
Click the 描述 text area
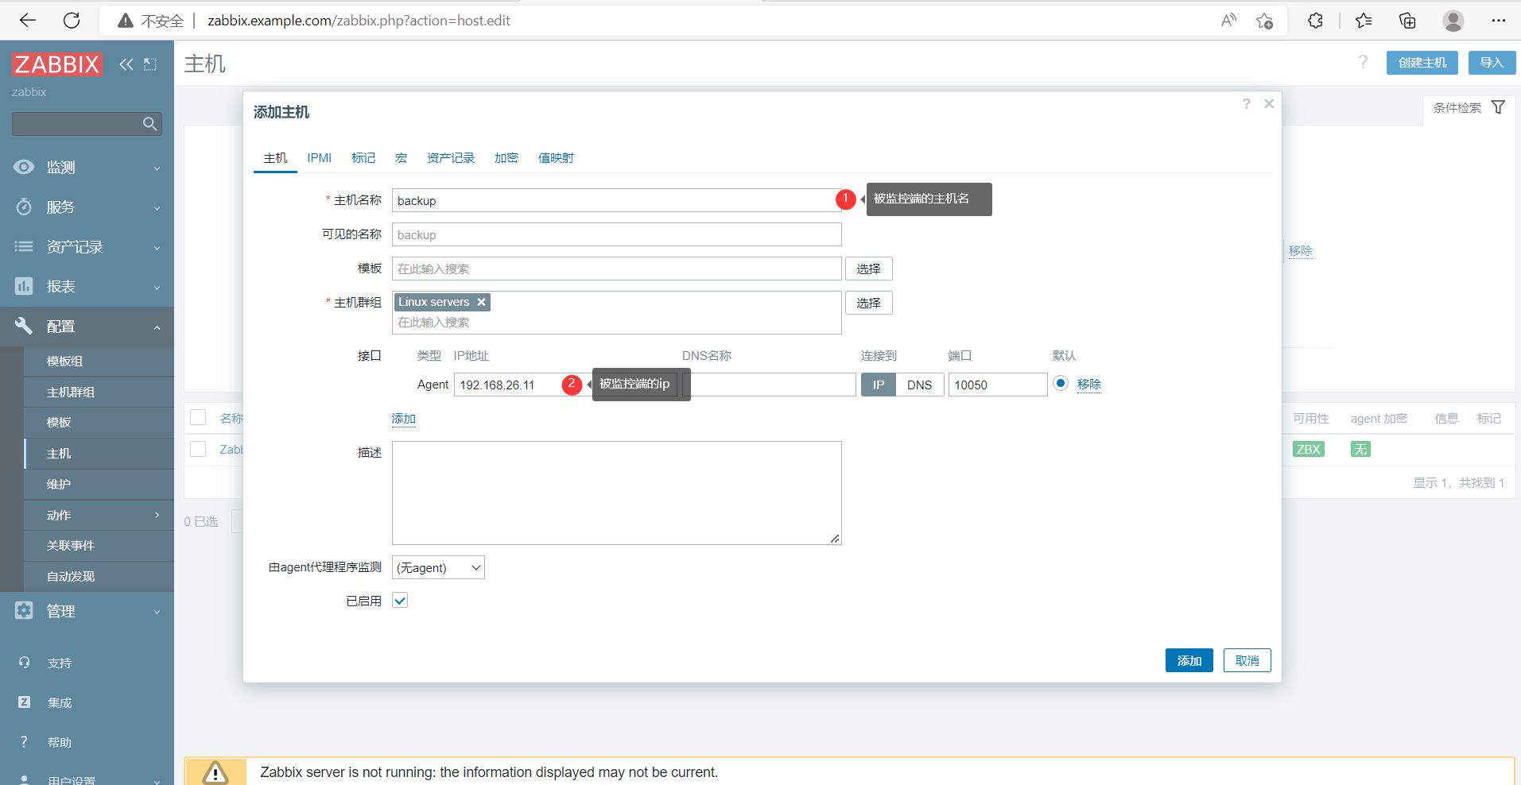pos(617,493)
